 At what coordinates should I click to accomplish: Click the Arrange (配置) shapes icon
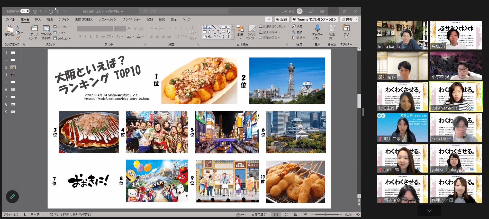coord(240,29)
